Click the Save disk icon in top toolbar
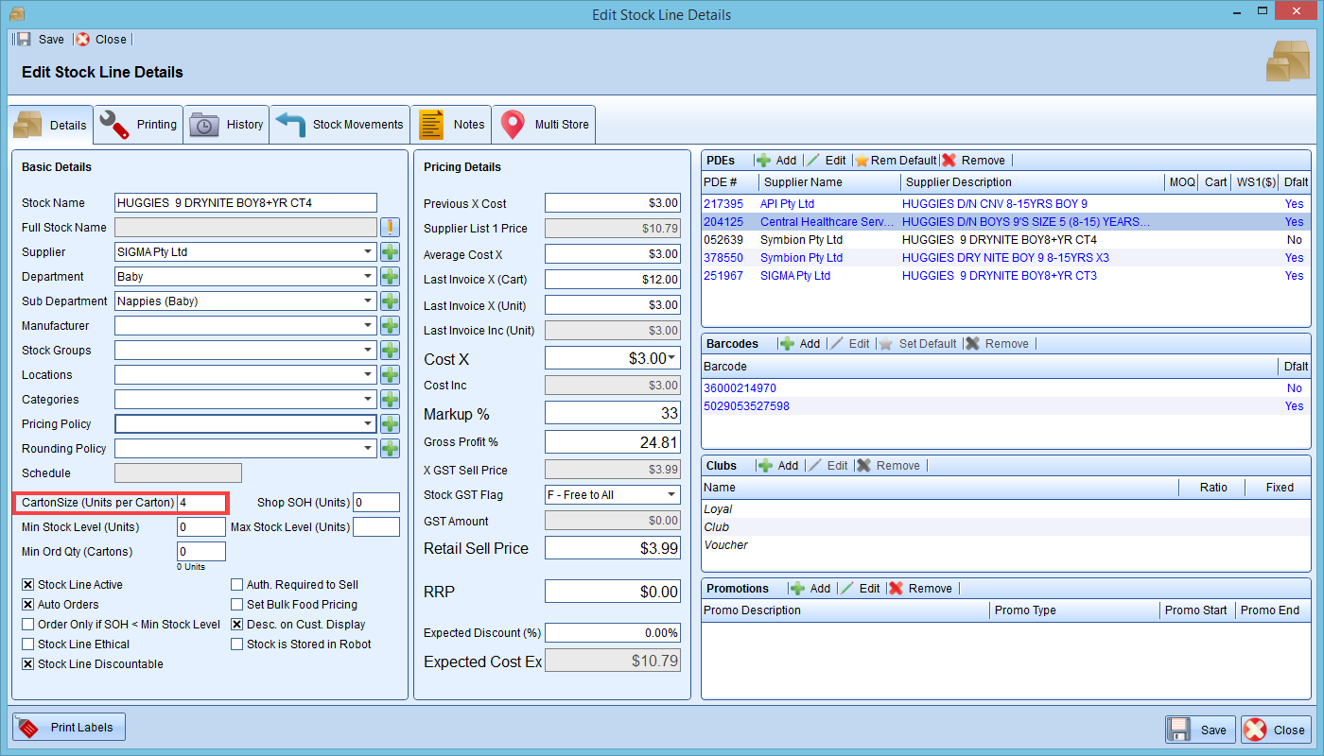This screenshot has width=1324, height=756. point(24,39)
